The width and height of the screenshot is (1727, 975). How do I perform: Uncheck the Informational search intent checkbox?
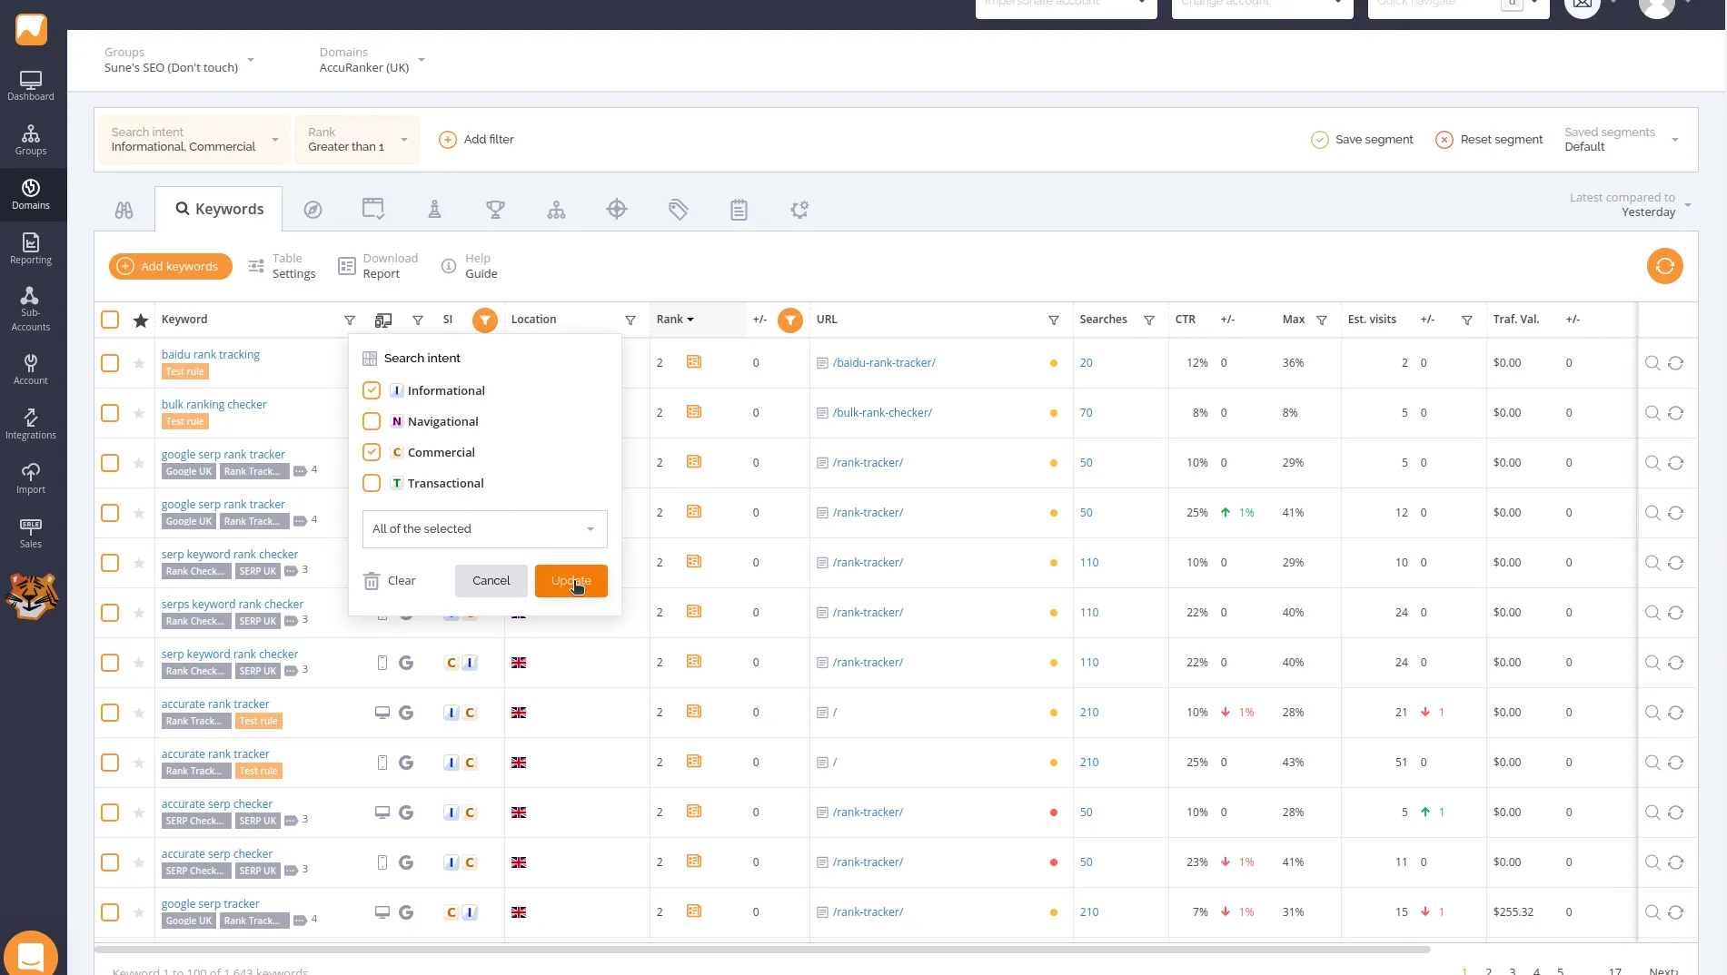[x=371, y=390]
